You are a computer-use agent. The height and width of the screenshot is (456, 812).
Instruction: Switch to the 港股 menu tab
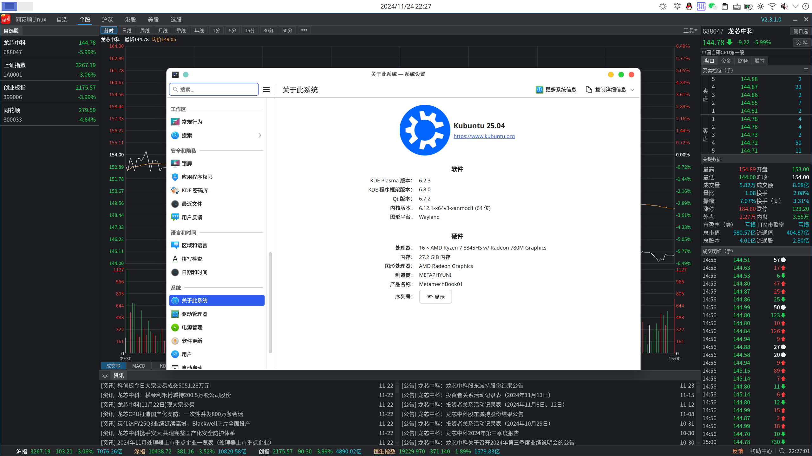[x=130, y=19]
